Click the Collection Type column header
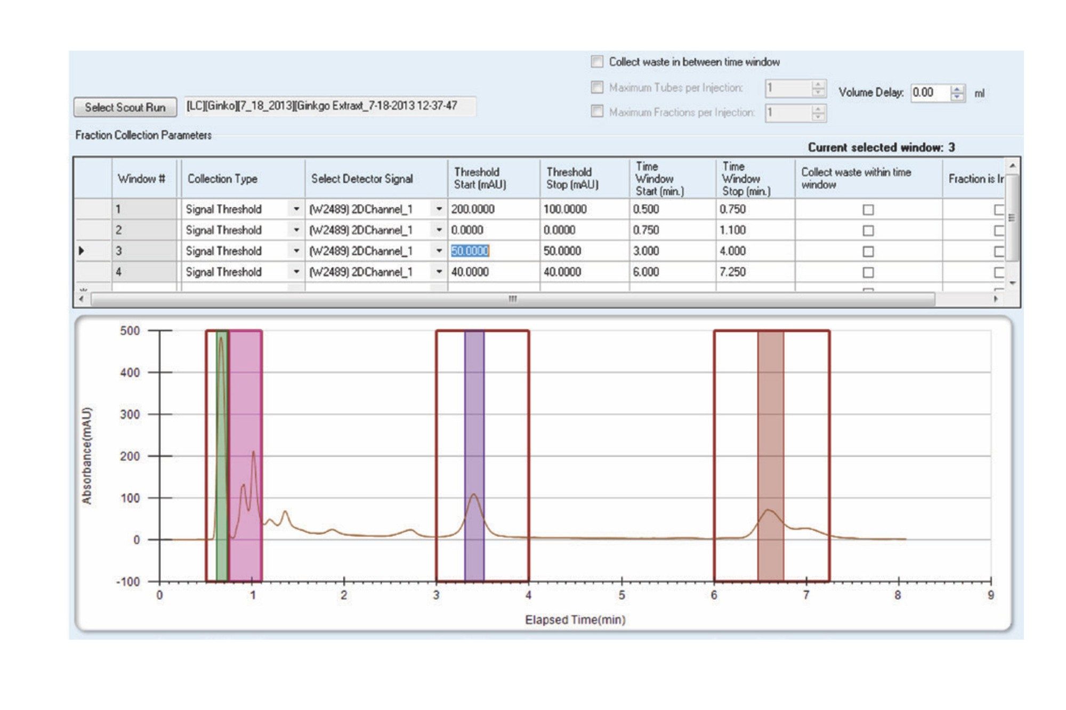 (x=243, y=178)
